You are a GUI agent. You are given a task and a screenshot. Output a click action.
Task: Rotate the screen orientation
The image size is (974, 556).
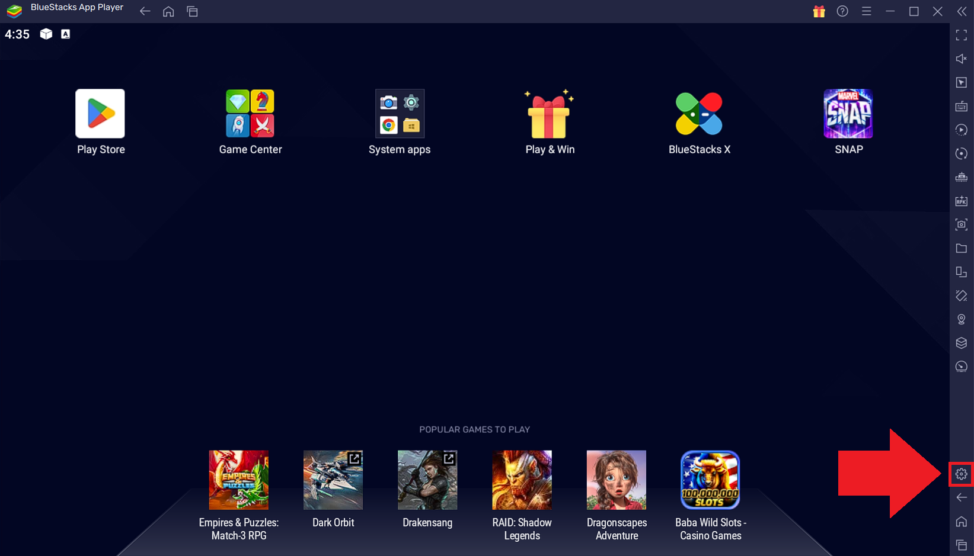962,153
